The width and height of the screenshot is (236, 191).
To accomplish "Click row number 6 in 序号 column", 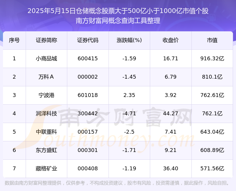I will [14, 150].
